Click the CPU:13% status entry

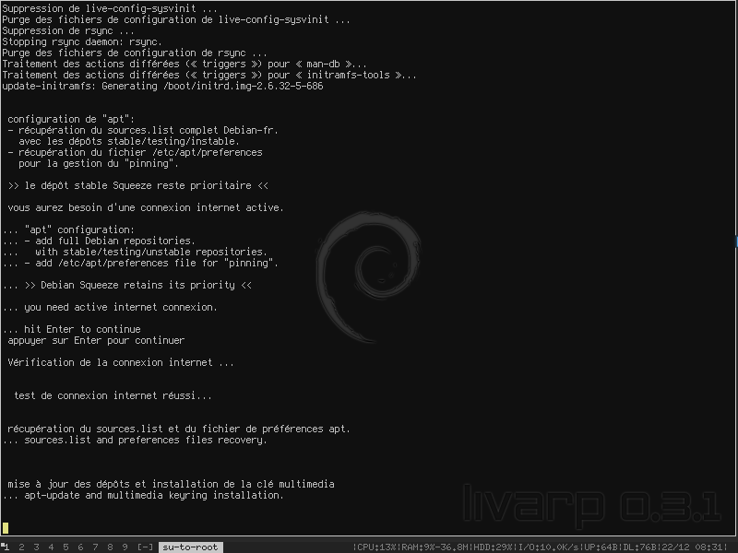pyautogui.click(x=377, y=547)
